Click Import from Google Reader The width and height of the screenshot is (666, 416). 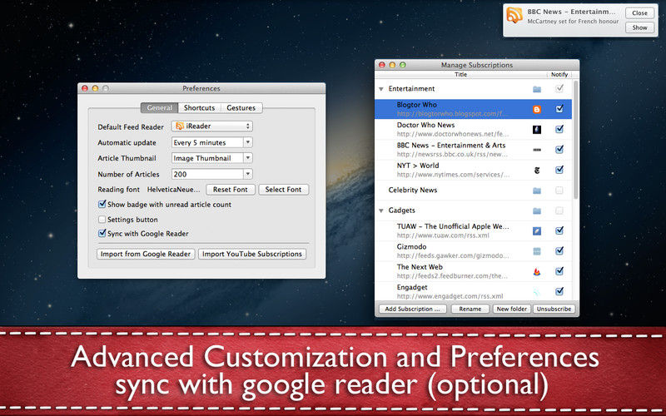tap(146, 254)
